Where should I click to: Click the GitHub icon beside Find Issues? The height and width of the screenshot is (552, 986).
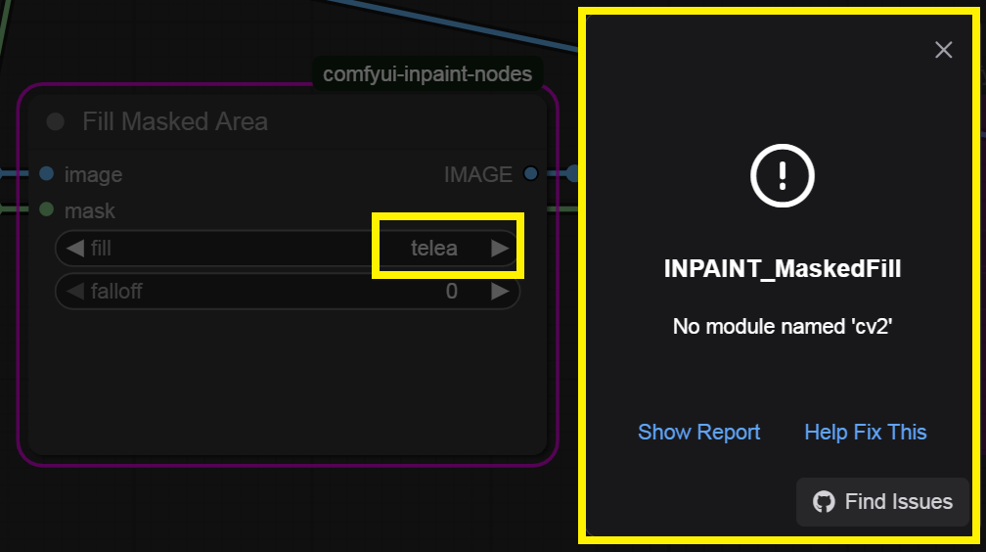pos(825,502)
